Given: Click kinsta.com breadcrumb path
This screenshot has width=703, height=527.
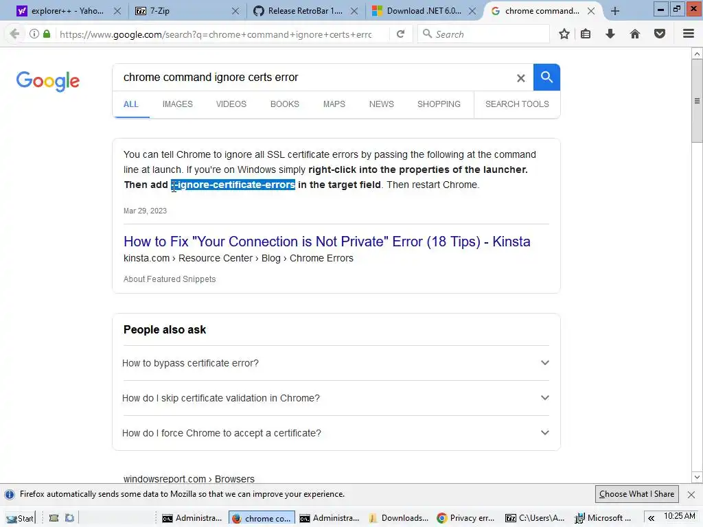Looking at the screenshot, I should coord(238,258).
